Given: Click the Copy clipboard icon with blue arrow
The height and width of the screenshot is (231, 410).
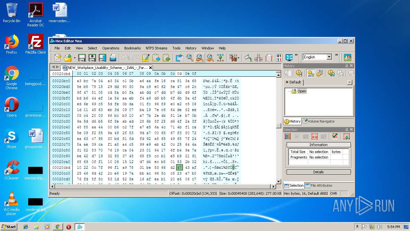Looking at the screenshot, I should pyautogui.click(x=156, y=58).
